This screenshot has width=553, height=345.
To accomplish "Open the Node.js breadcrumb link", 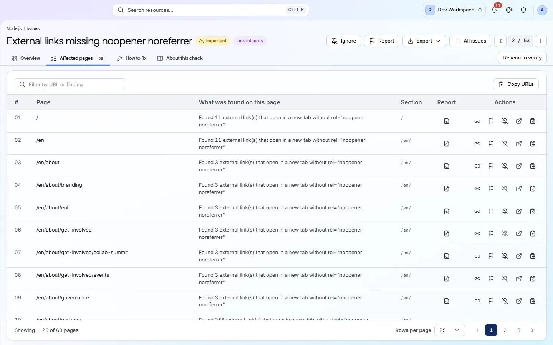I will (14, 28).
